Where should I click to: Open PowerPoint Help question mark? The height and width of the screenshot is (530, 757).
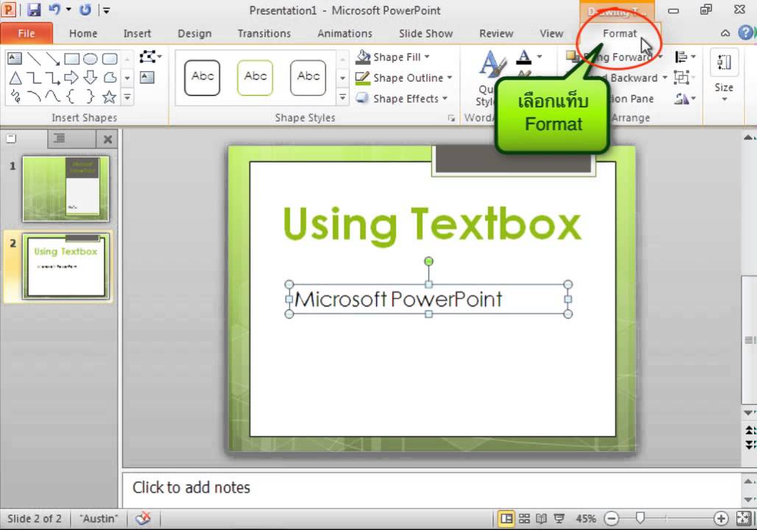(746, 33)
